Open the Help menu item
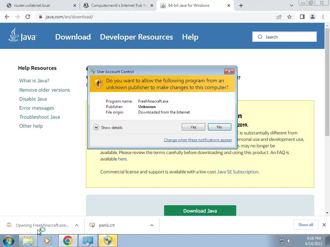 pyautogui.click(x=190, y=37)
